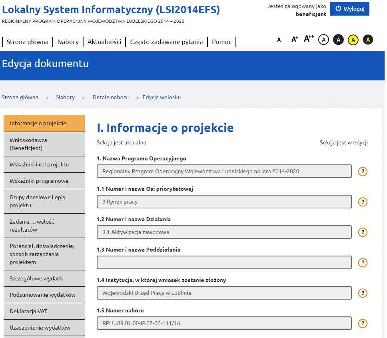Open Podsumowanie wydatków section

tap(44, 295)
